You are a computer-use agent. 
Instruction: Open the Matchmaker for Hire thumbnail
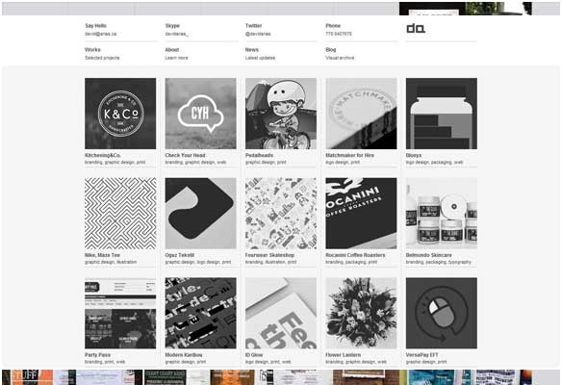click(x=361, y=114)
